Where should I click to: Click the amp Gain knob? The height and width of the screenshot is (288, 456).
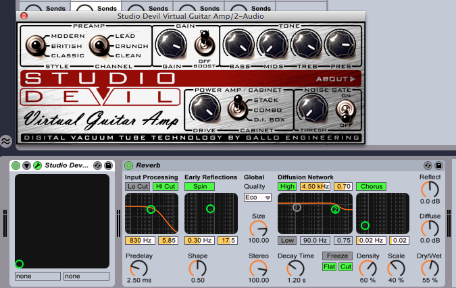point(172,45)
